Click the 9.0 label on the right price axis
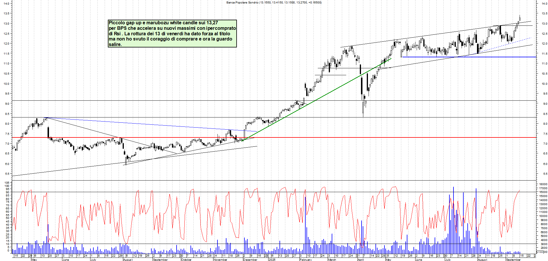This screenshot has height=261, width=548. 545,104
